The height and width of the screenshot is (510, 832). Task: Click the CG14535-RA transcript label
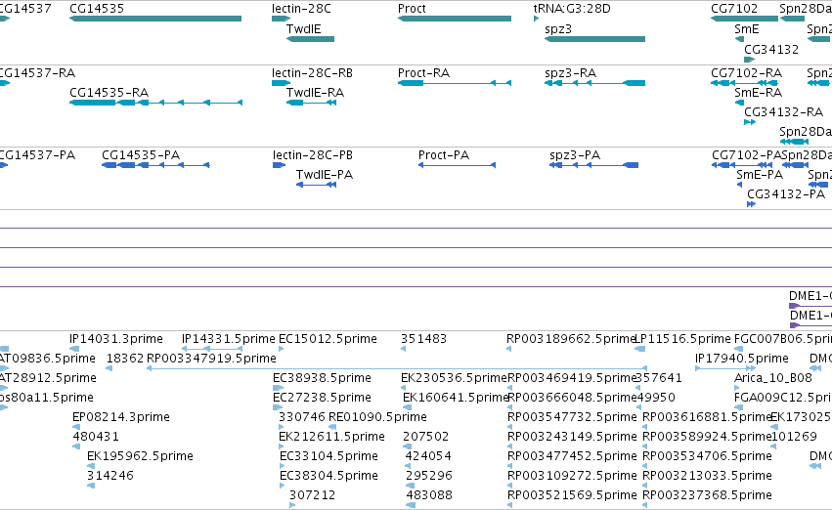click(109, 92)
